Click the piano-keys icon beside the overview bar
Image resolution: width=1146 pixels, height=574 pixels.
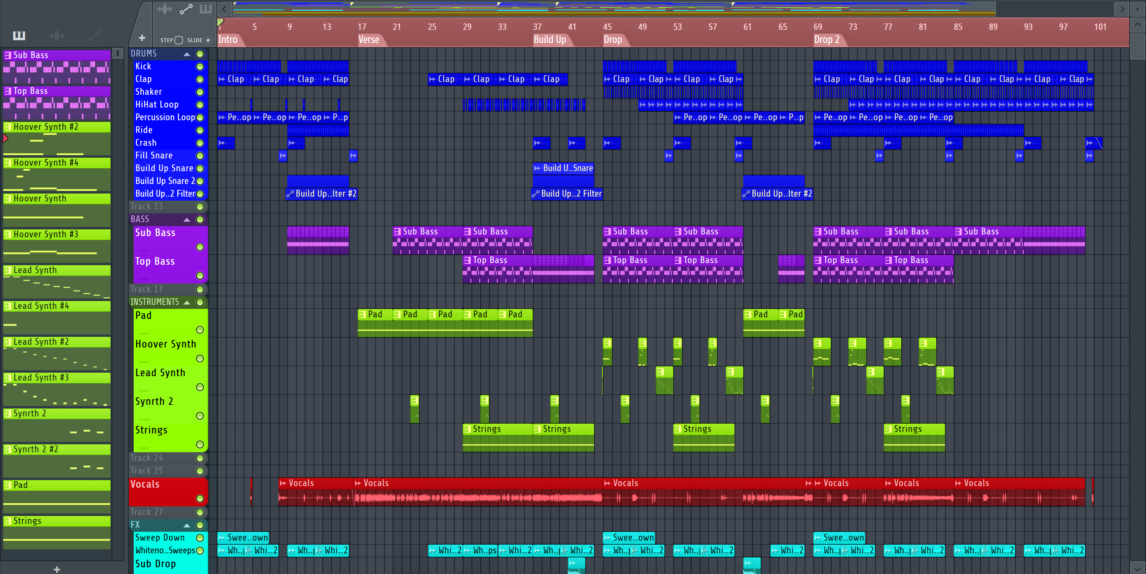click(x=206, y=9)
